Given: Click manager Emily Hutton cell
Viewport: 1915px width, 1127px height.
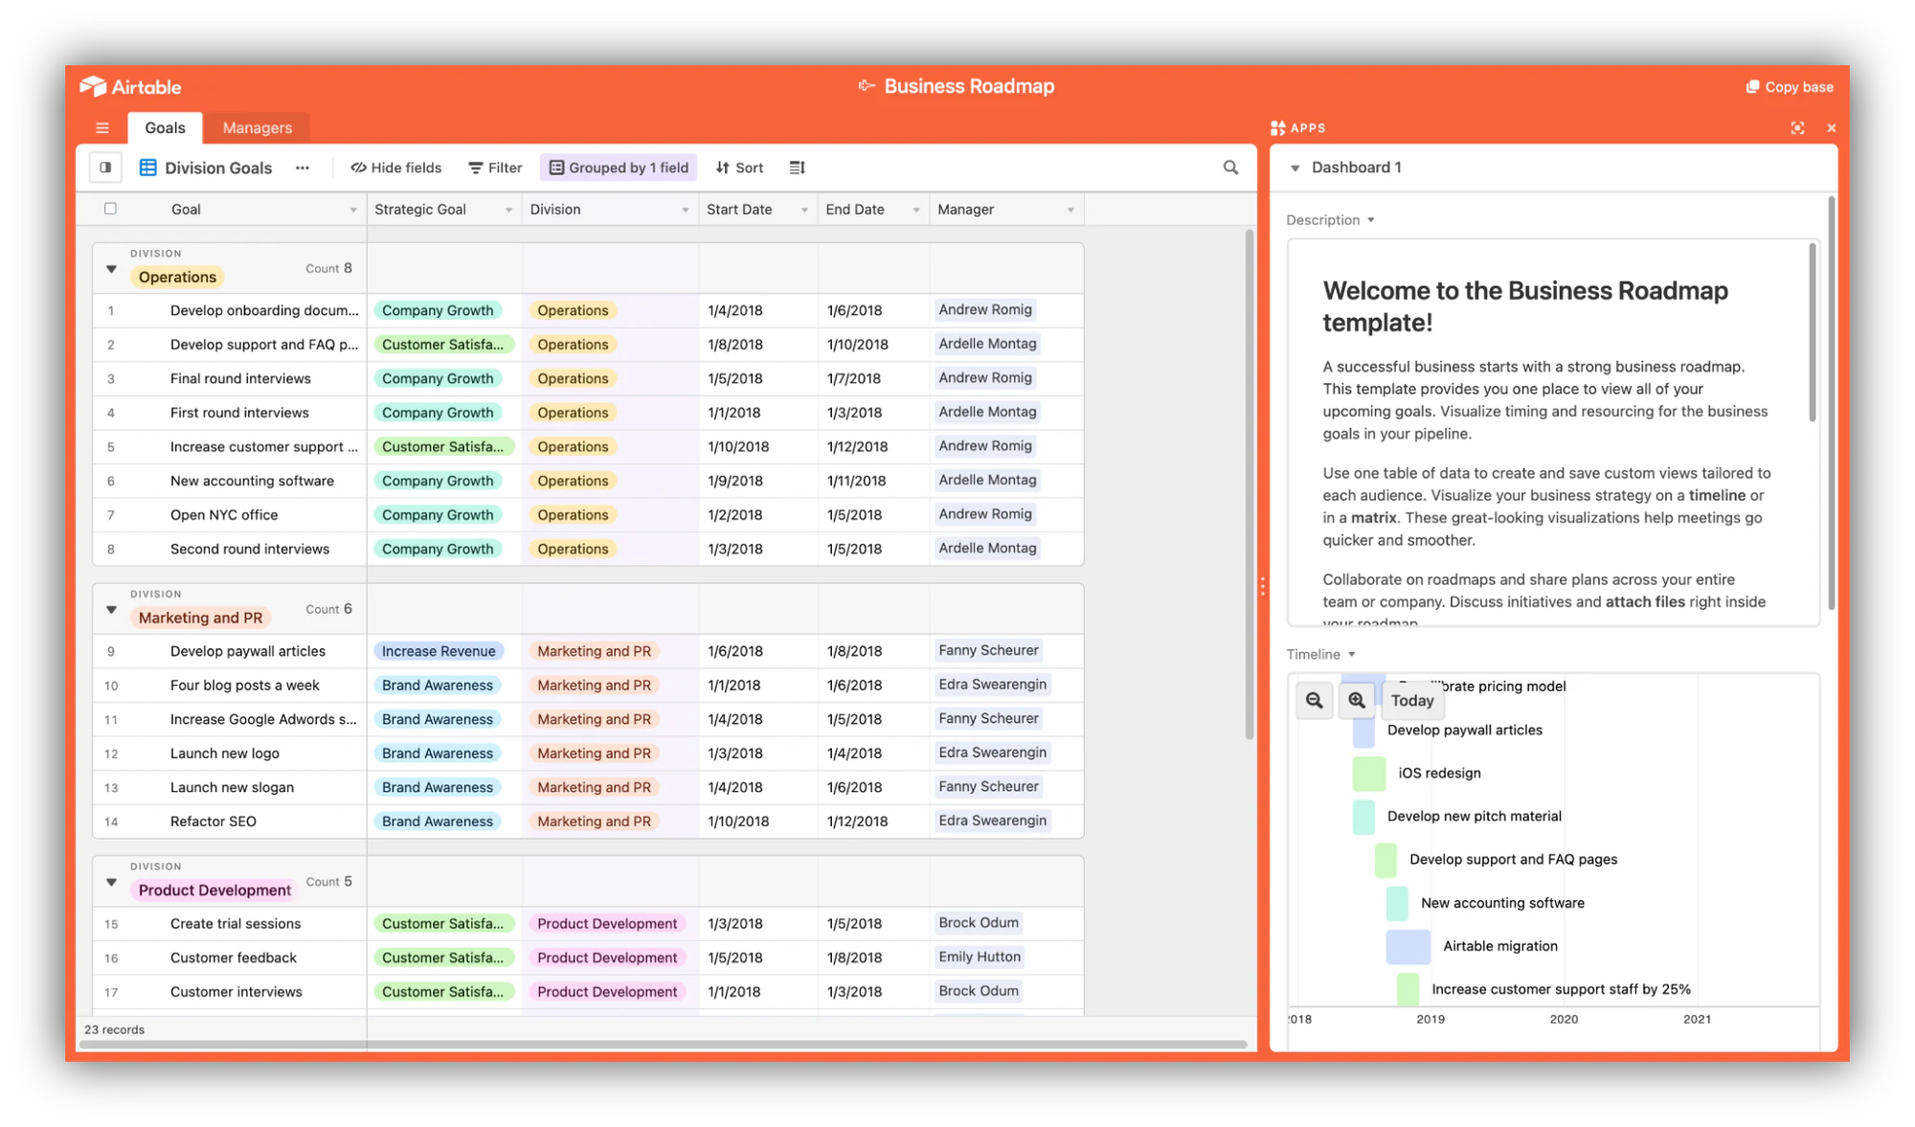Looking at the screenshot, I should pos(1005,958).
